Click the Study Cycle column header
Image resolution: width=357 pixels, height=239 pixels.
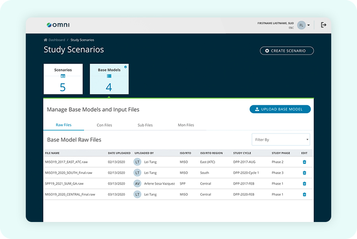(x=242, y=153)
